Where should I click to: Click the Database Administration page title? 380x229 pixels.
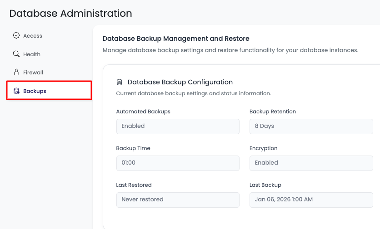click(71, 13)
